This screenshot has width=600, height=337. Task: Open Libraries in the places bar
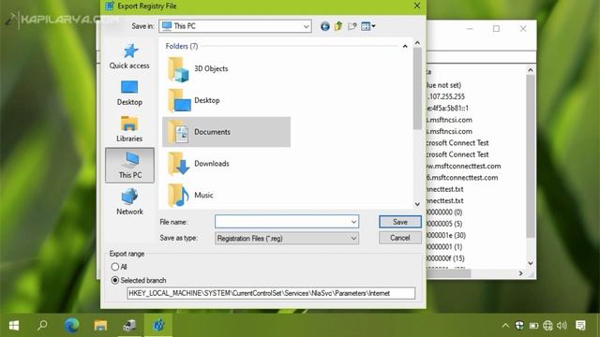tap(129, 129)
